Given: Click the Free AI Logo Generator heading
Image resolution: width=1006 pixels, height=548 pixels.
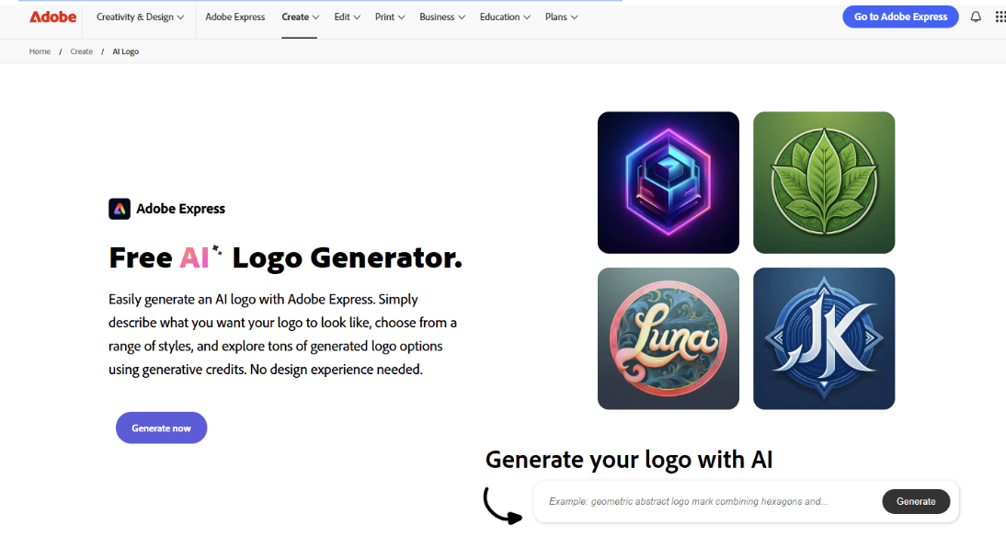Looking at the screenshot, I should pyautogui.click(x=285, y=258).
